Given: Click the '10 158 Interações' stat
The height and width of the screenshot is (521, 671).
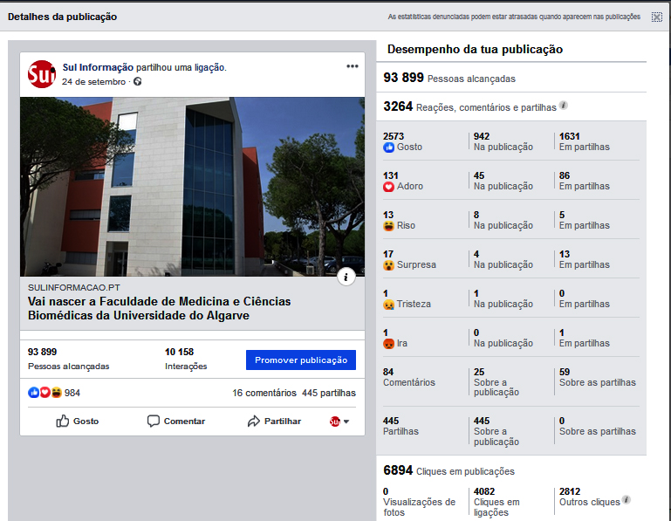Looking at the screenshot, I should pos(186,359).
